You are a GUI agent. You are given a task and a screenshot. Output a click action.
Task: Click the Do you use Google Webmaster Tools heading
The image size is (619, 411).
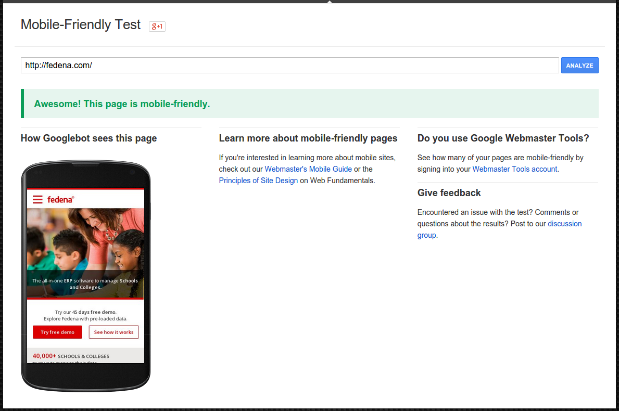(503, 138)
